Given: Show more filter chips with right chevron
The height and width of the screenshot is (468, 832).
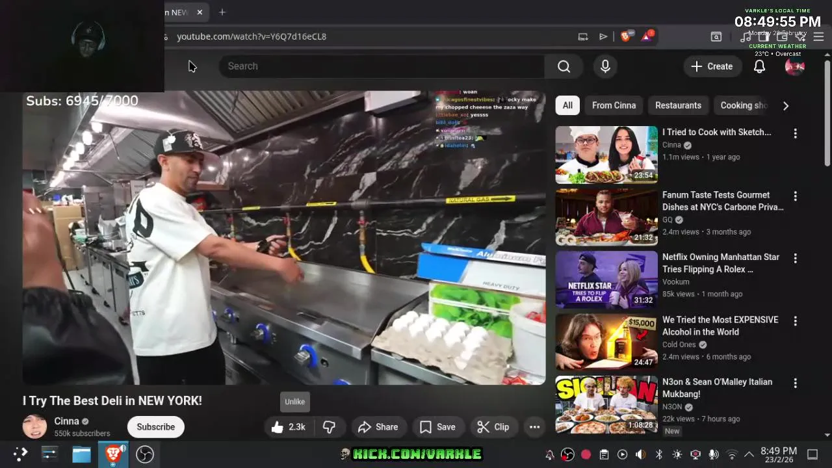Looking at the screenshot, I should pos(786,106).
